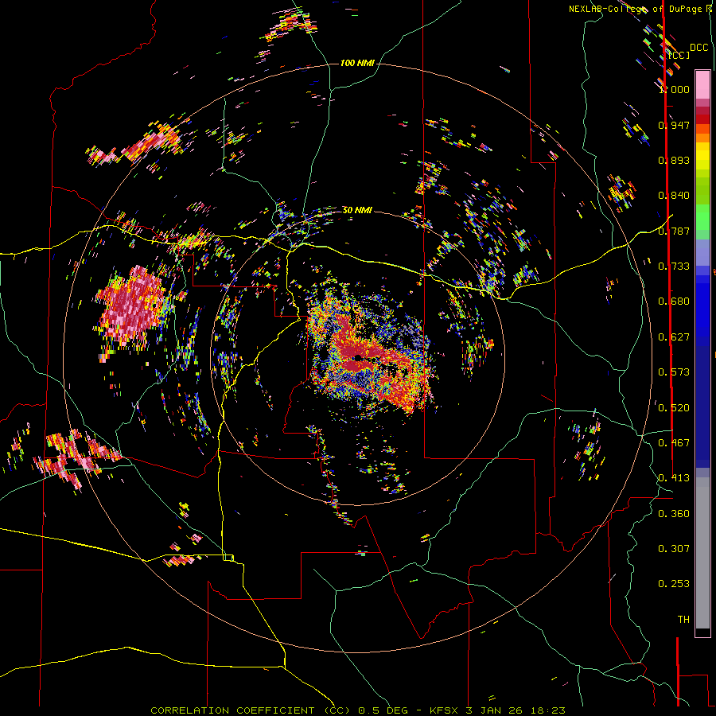Select the 0.893 scale value
This screenshot has width=716, height=716.
(674, 160)
